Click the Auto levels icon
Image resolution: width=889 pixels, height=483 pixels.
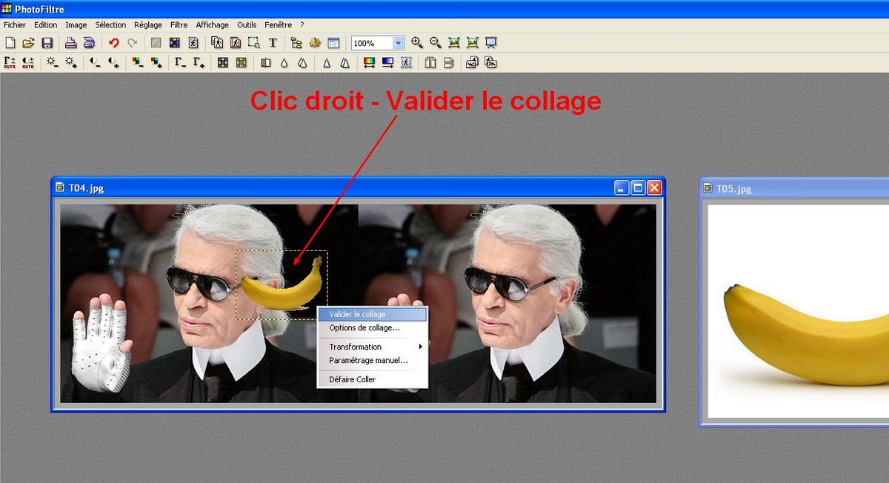(10, 63)
